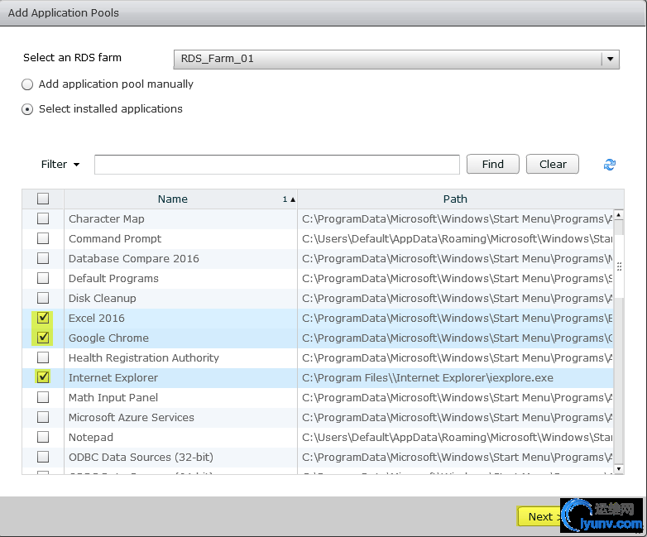Open the Filter dropdown menu
The image size is (647, 537).
(x=60, y=165)
